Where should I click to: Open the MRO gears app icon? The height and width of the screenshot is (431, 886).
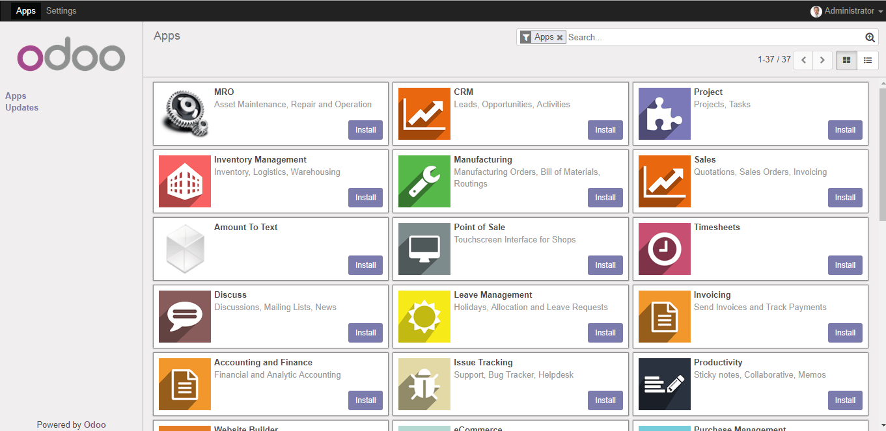pyautogui.click(x=185, y=114)
